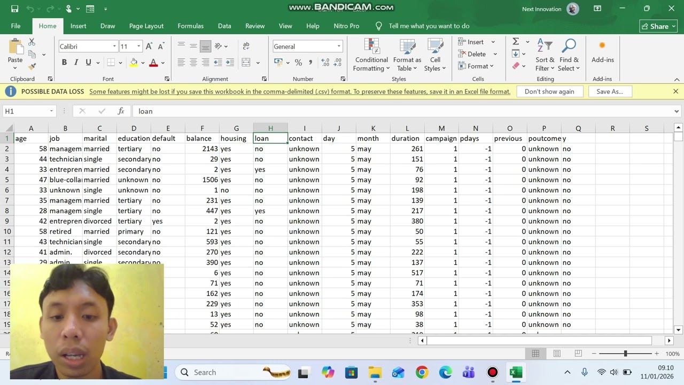
Task: Click the Cut scissors icon
Action: 32,42
